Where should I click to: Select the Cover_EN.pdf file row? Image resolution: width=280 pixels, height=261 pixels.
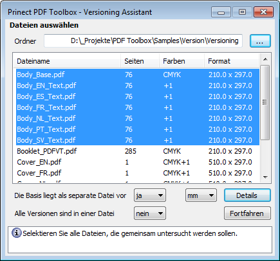pyautogui.click(x=137, y=162)
